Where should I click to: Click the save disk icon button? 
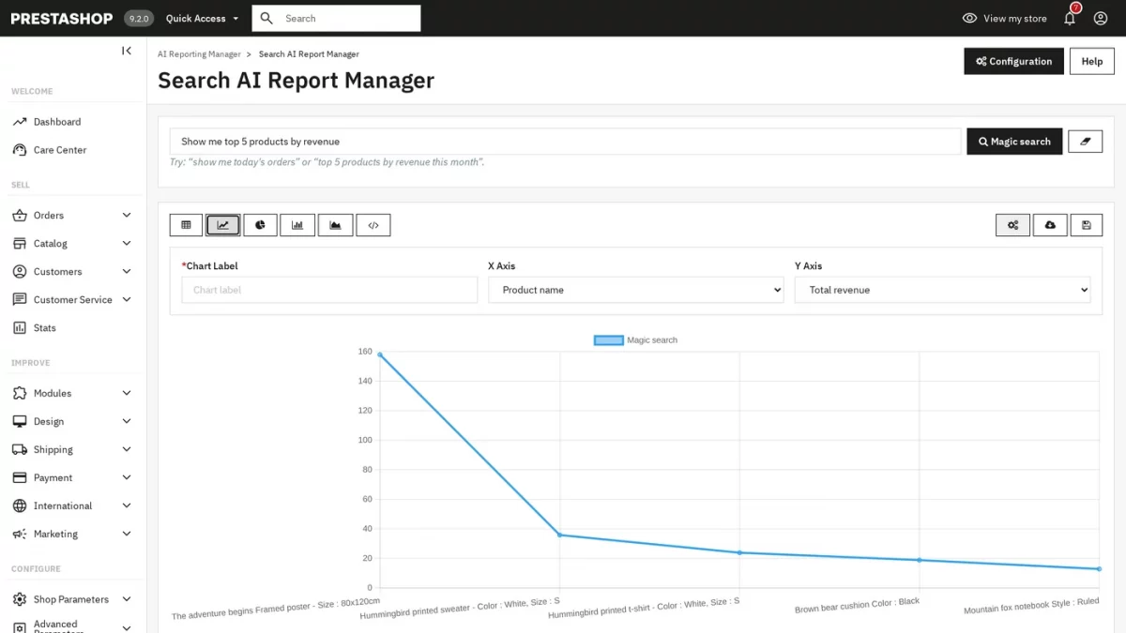point(1087,225)
